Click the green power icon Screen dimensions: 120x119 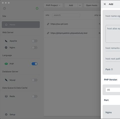point(37,8)
